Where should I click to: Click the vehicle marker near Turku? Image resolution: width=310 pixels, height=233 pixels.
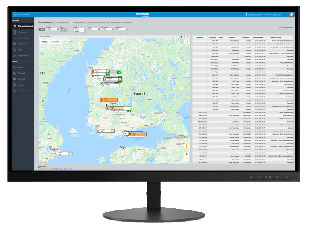(x=106, y=131)
